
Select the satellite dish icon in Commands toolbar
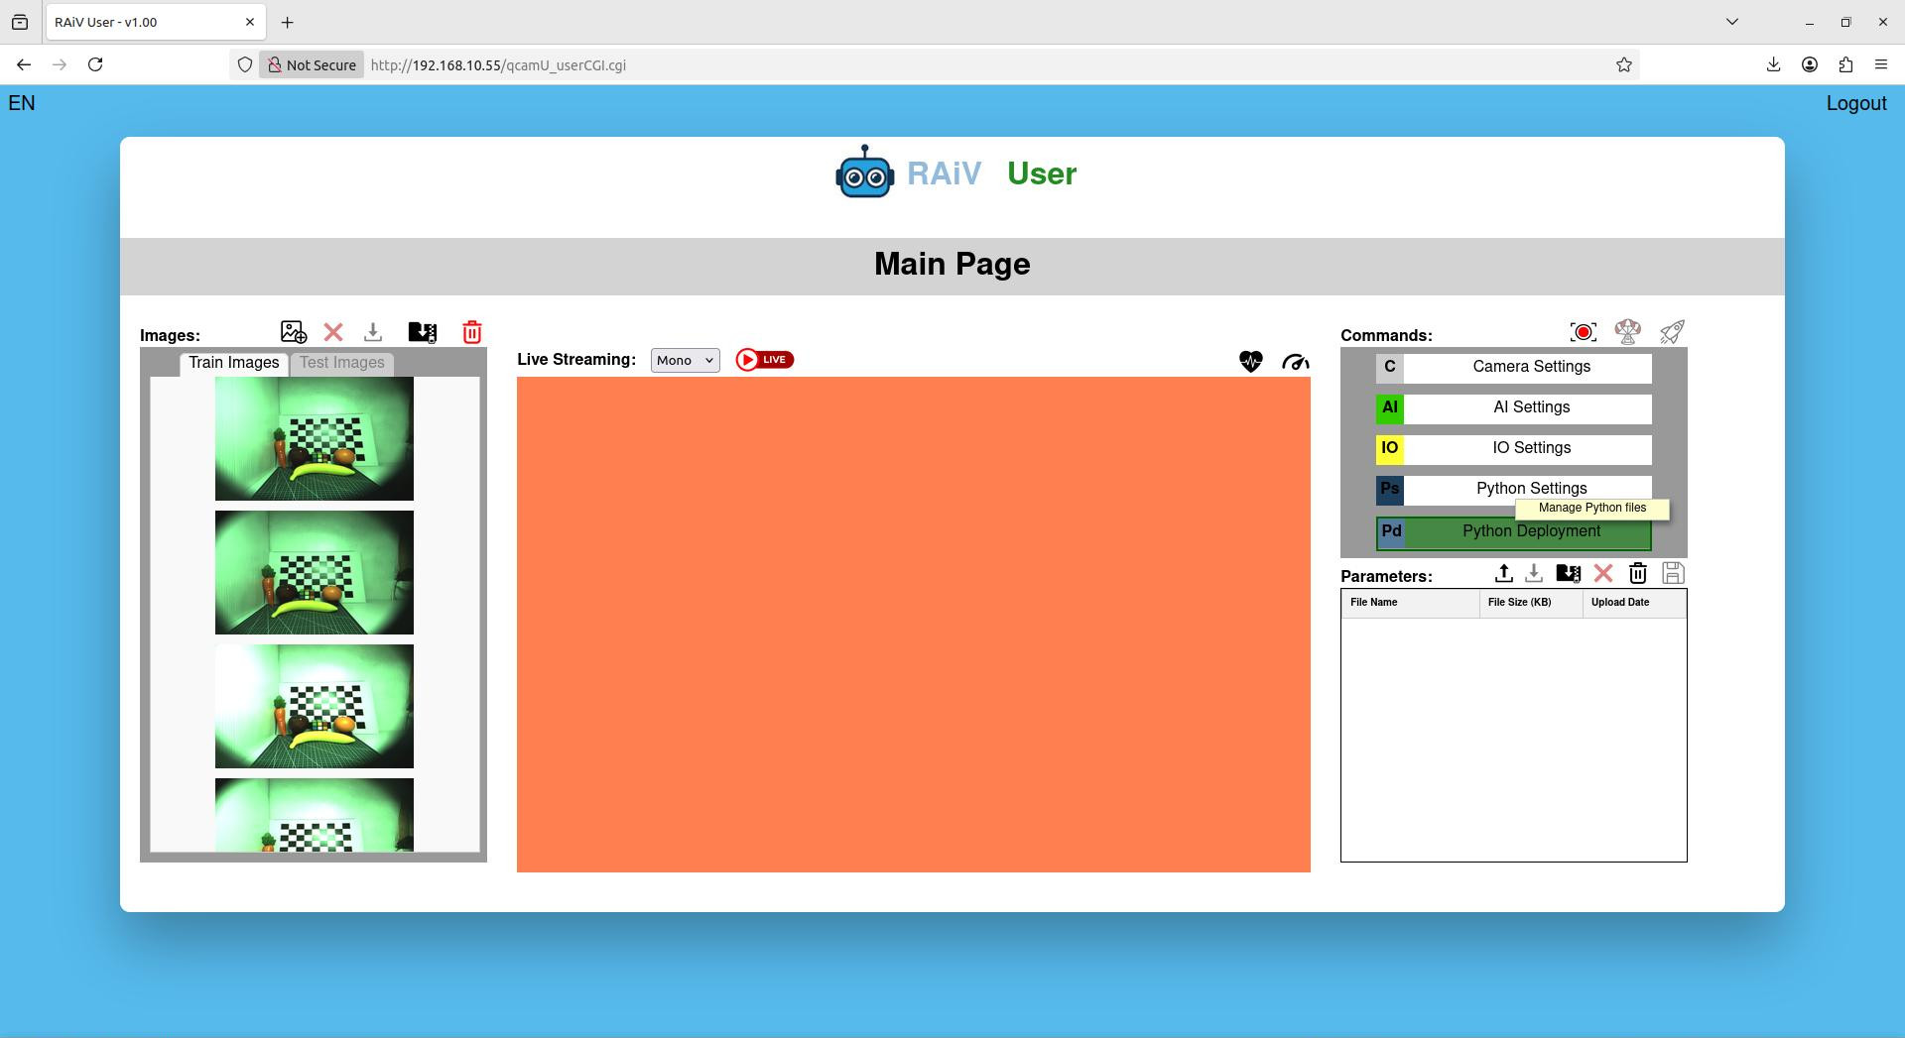click(x=1626, y=331)
